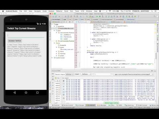Collapse the app module in the project tree
Viewport: 159px width, 119px height.
(52, 24)
